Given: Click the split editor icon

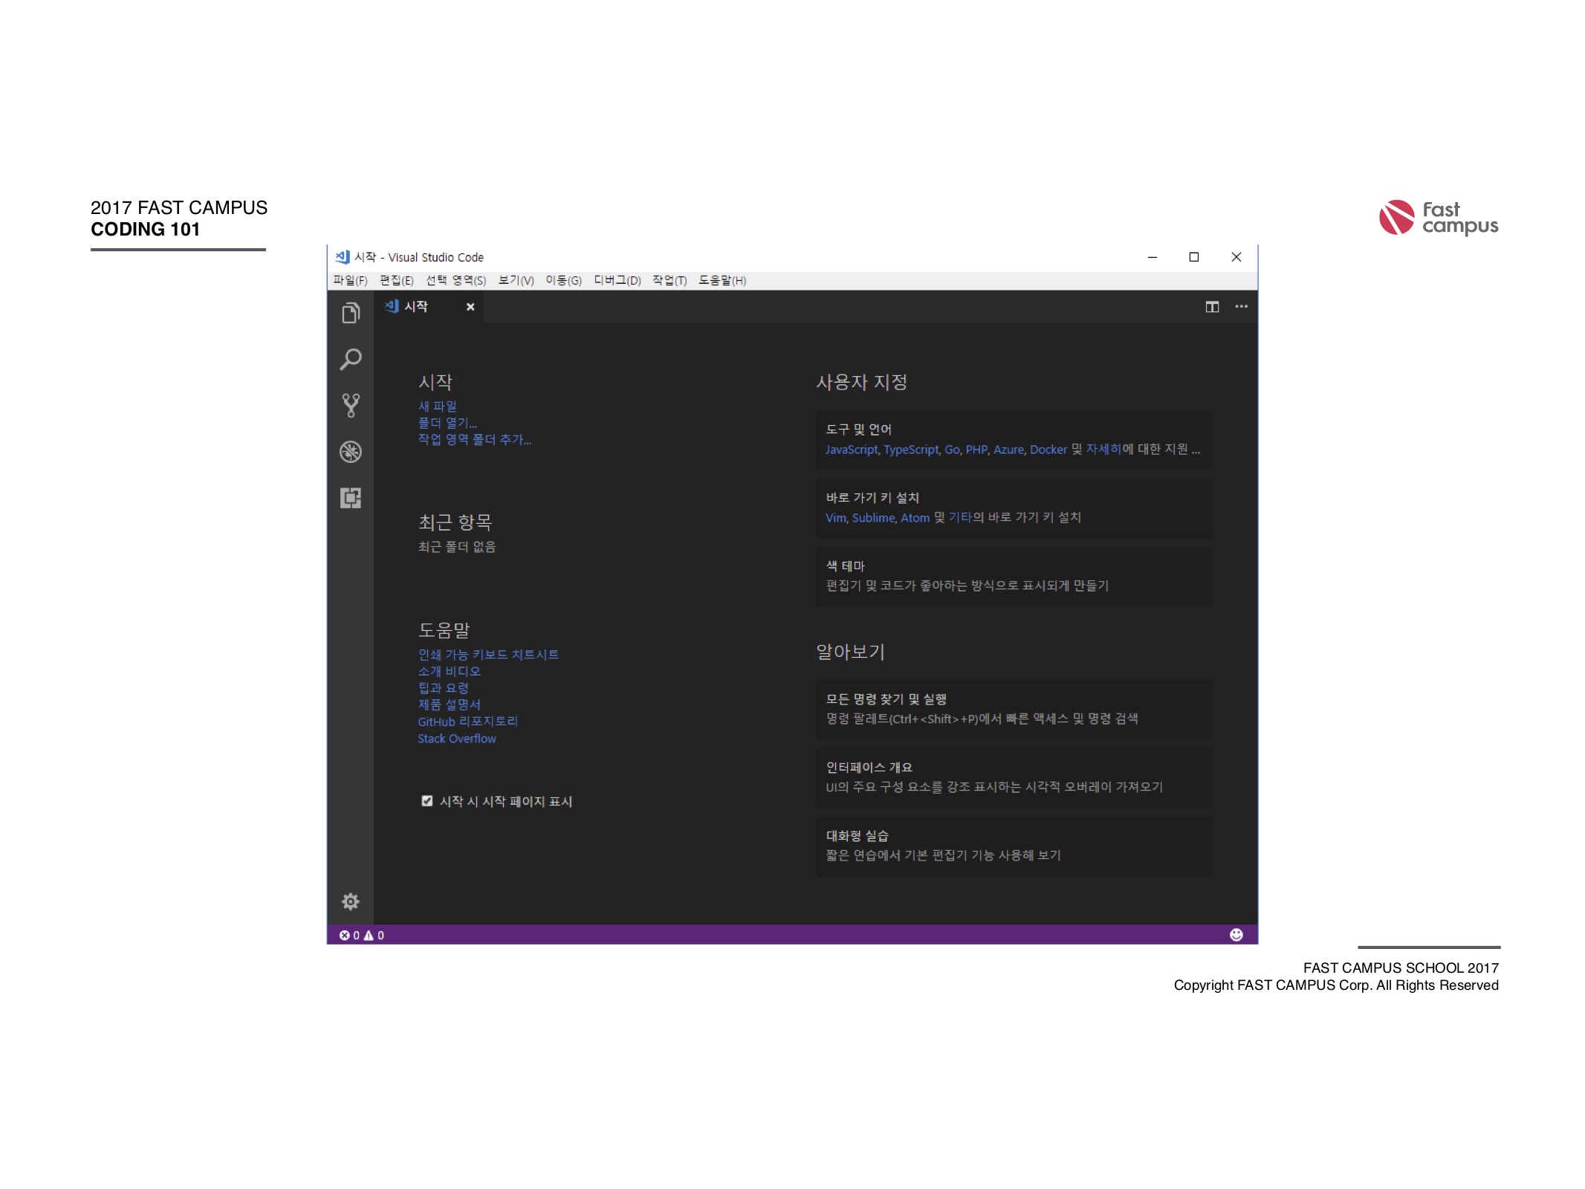Looking at the screenshot, I should [1212, 307].
